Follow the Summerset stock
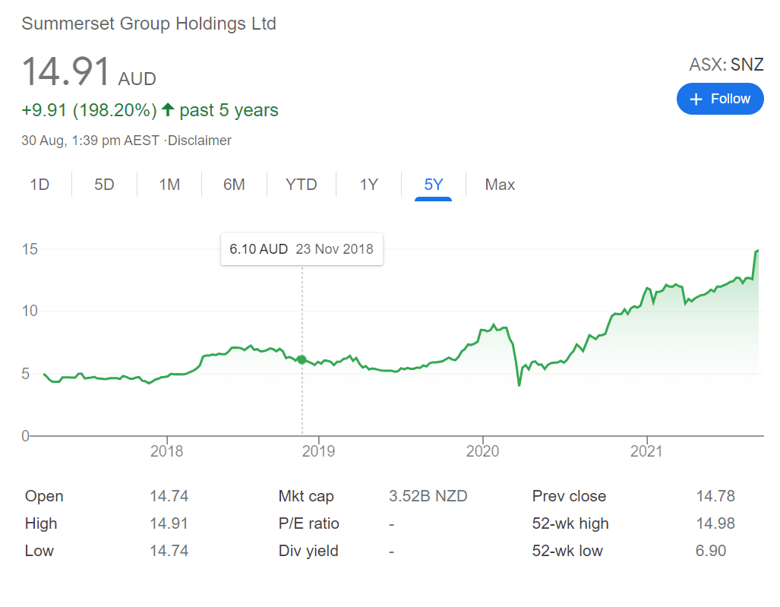780x607 pixels. click(x=720, y=99)
